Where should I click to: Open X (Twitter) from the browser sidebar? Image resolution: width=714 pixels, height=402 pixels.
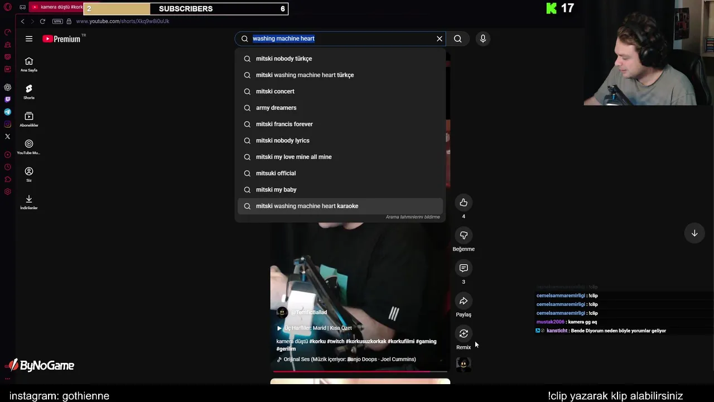(x=8, y=136)
